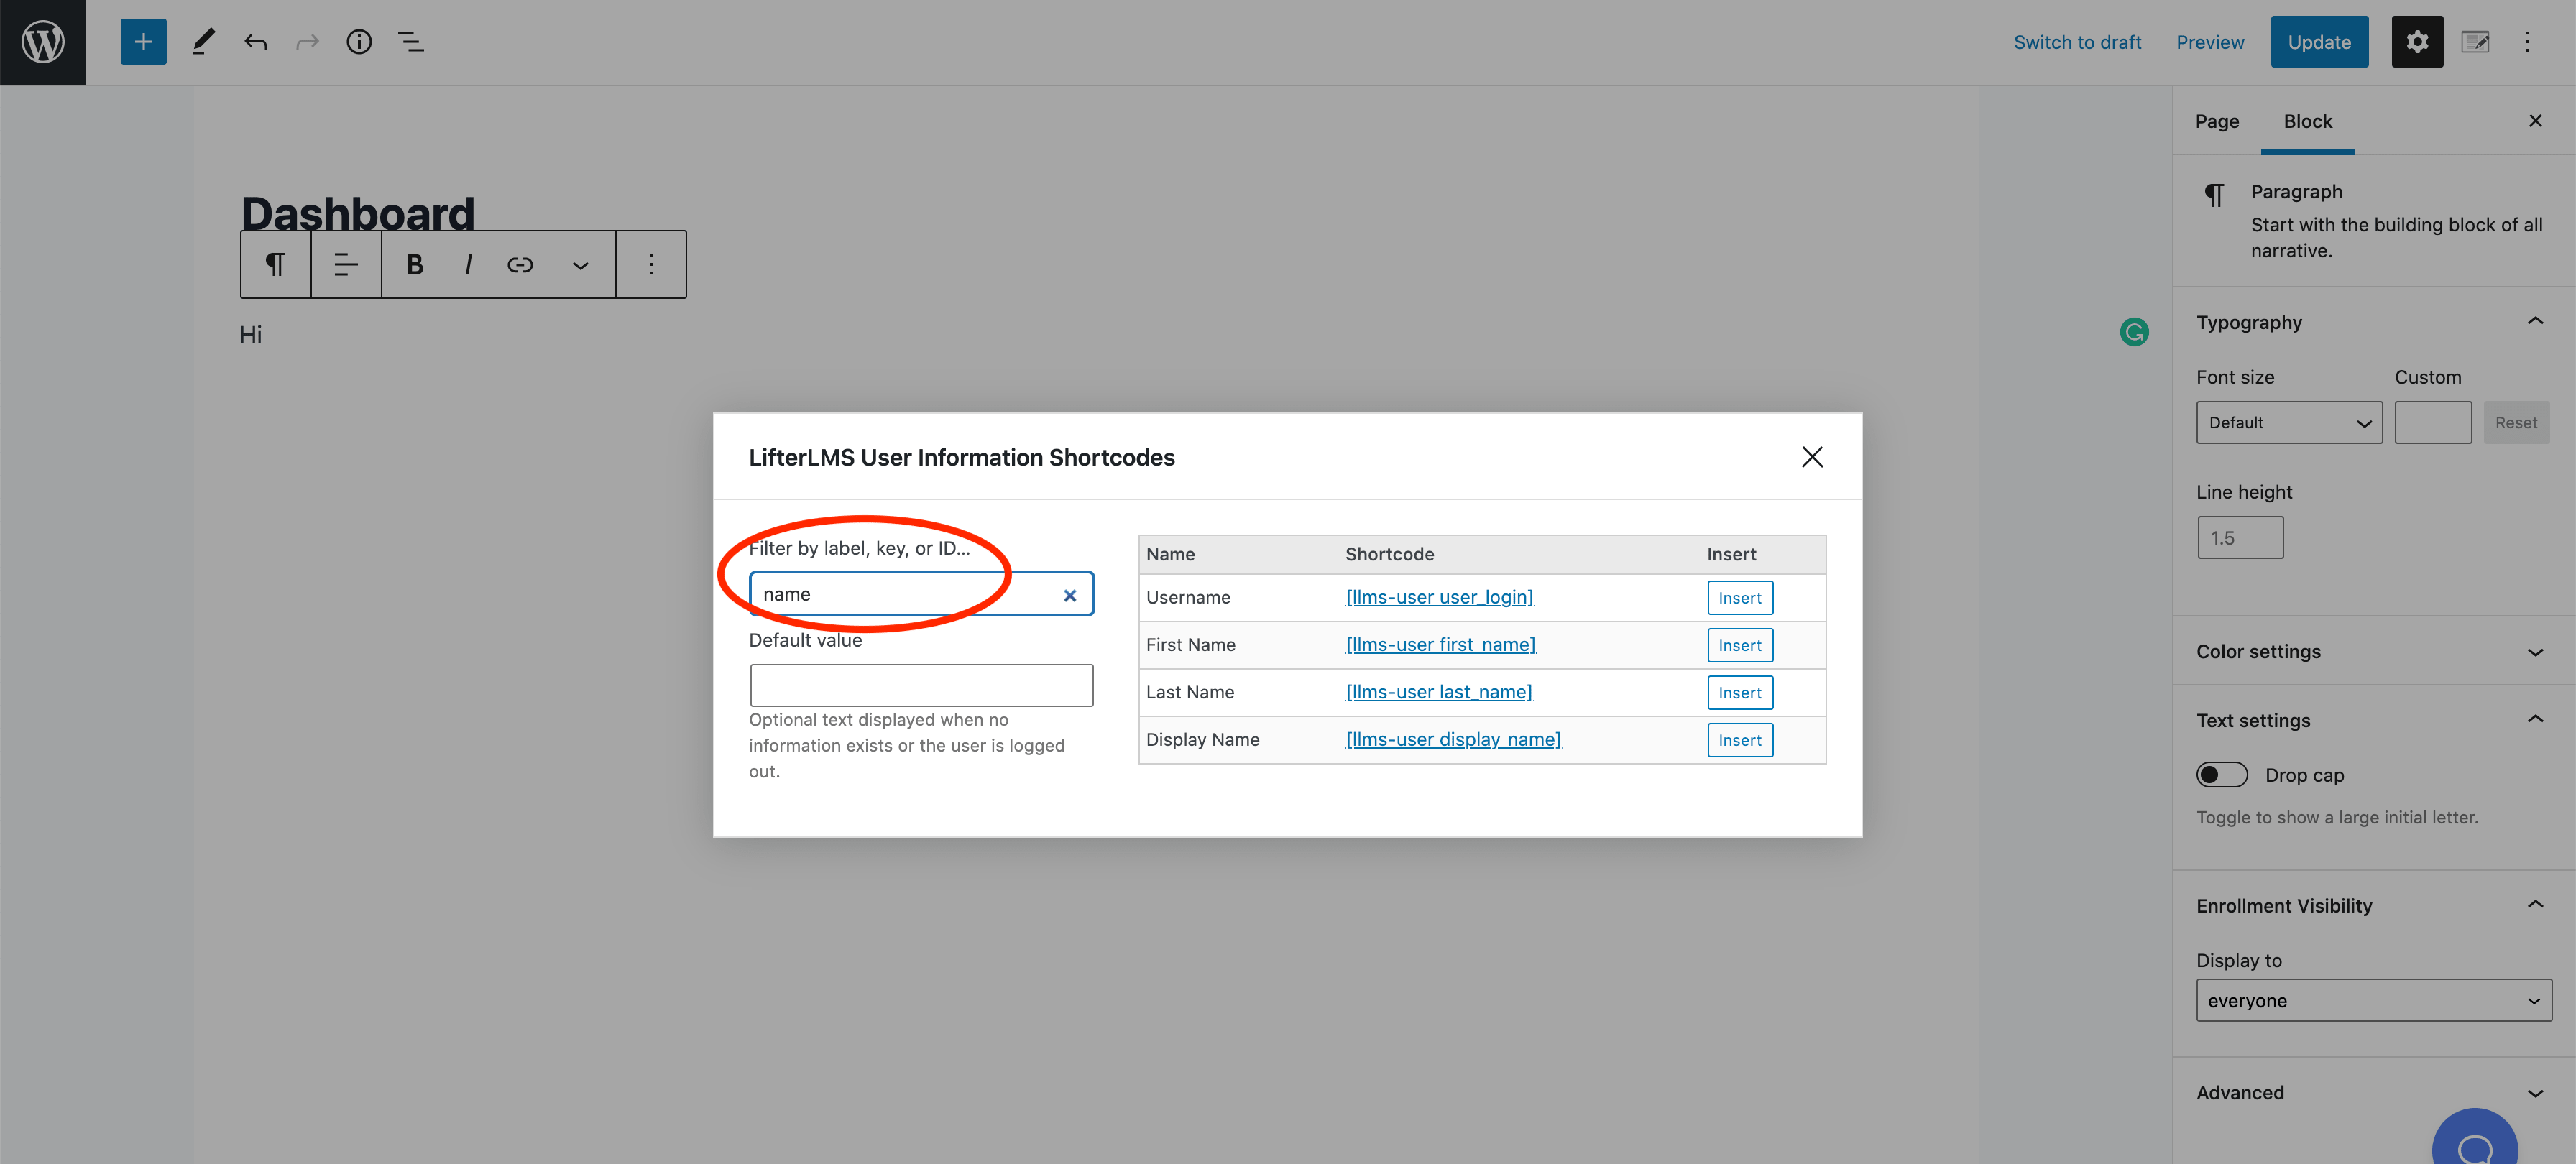Open the WordPress logo menu
The height and width of the screenshot is (1164, 2576).
(43, 42)
